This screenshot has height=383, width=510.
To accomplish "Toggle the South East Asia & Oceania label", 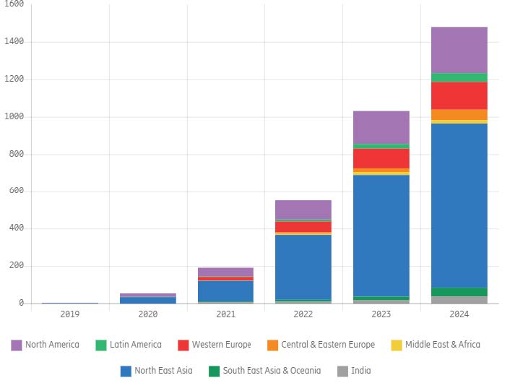I will (x=272, y=371).
